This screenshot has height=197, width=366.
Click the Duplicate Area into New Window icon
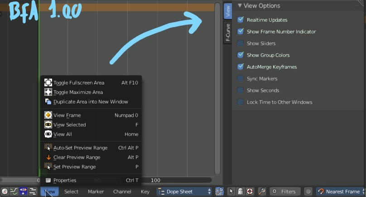(x=48, y=102)
